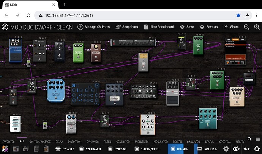Open settings via the gear icon

pos(226,149)
